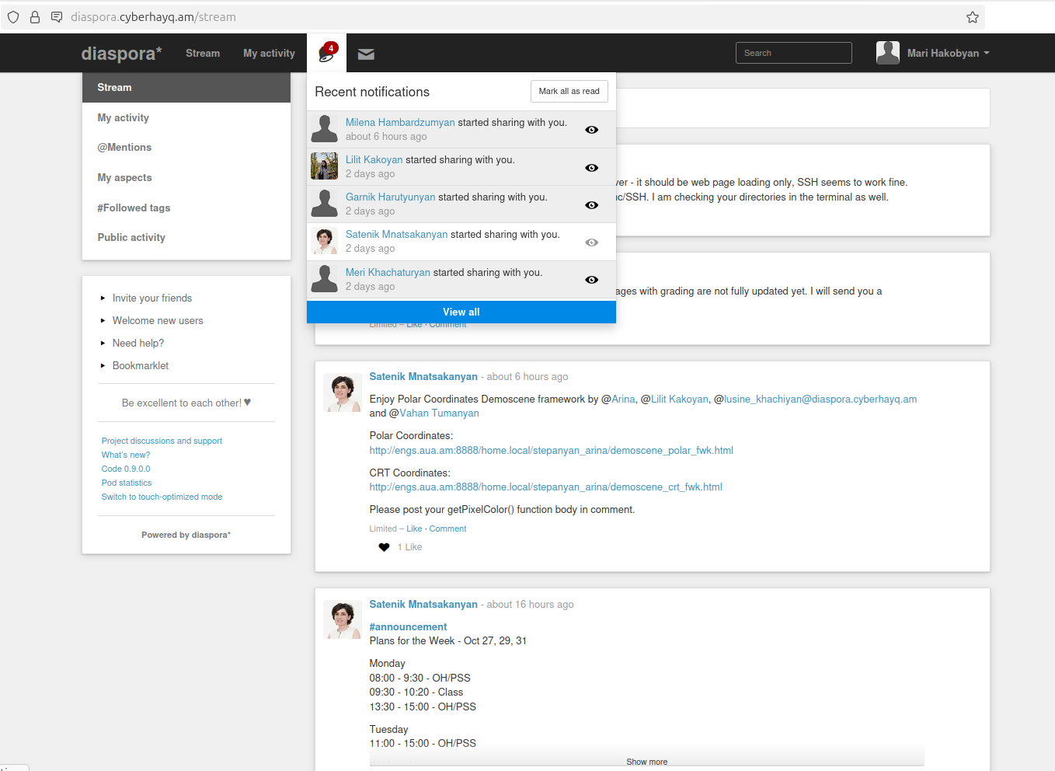1055x771 pixels.
Task: Click Garnik Harutyunyan's notification avatar
Action: click(324, 204)
